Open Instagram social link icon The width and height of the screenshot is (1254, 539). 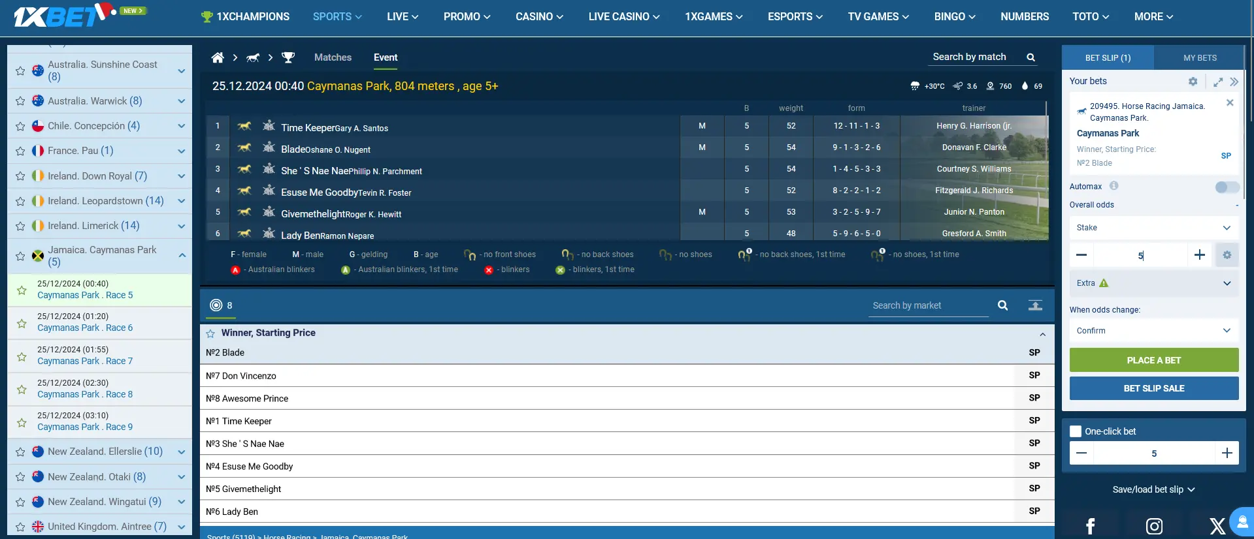point(1154,526)
